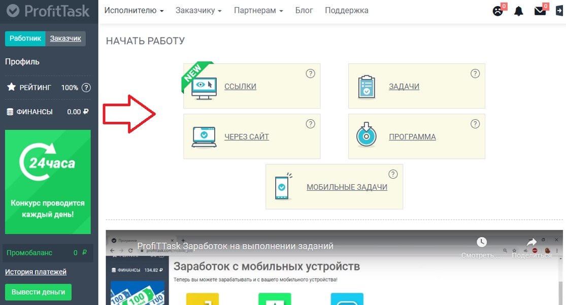566x305 pixels.
Task: Click the video Share arrow icon
Action: [x=531, y=242]
